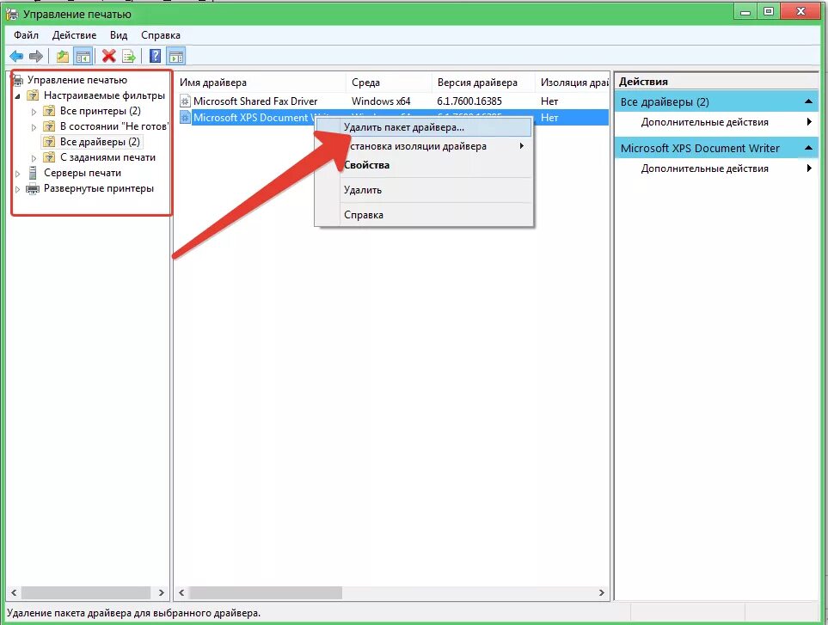
Task: Toggle the console tree pane toolbar icon
Action: coord(83,56)
